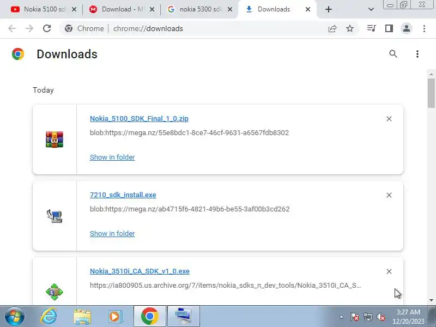This screenshot has width=436, height=327.
Task: Click the network tray icon
Action: (367, 317)
